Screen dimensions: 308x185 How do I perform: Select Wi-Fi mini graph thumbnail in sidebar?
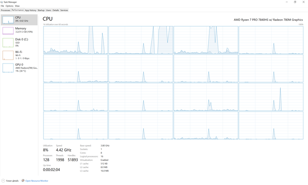point(8,55)
